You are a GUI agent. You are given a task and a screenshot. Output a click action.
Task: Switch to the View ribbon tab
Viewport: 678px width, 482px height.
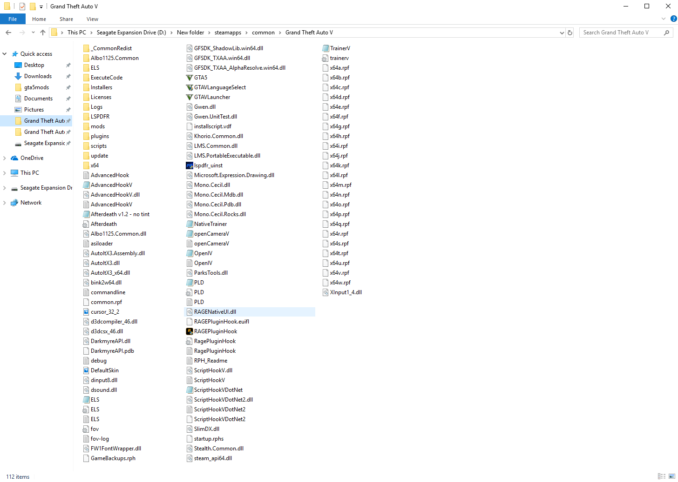[92, 19]
